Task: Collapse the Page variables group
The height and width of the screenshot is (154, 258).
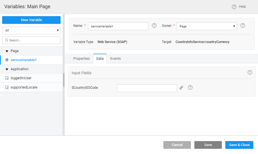Action: tap(7, 51)
